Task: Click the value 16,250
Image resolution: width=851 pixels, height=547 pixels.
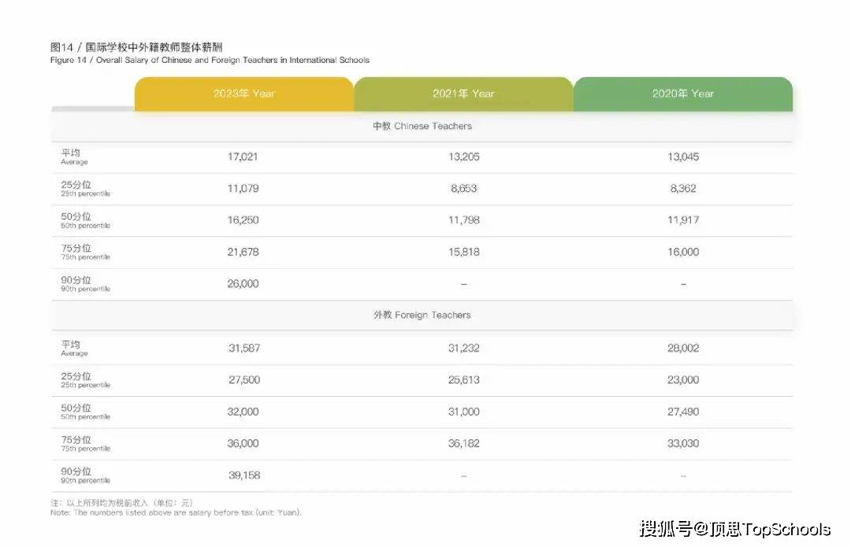Action: click(x=243, y=220)
